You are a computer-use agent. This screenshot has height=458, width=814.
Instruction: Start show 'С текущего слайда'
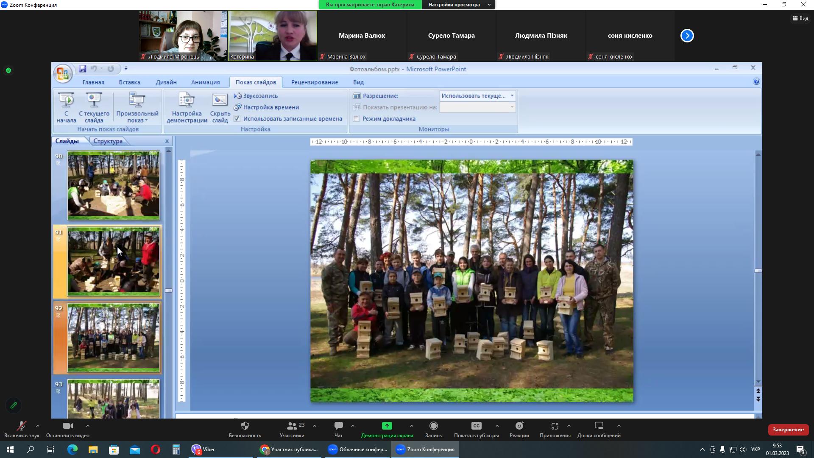(94, 100)
